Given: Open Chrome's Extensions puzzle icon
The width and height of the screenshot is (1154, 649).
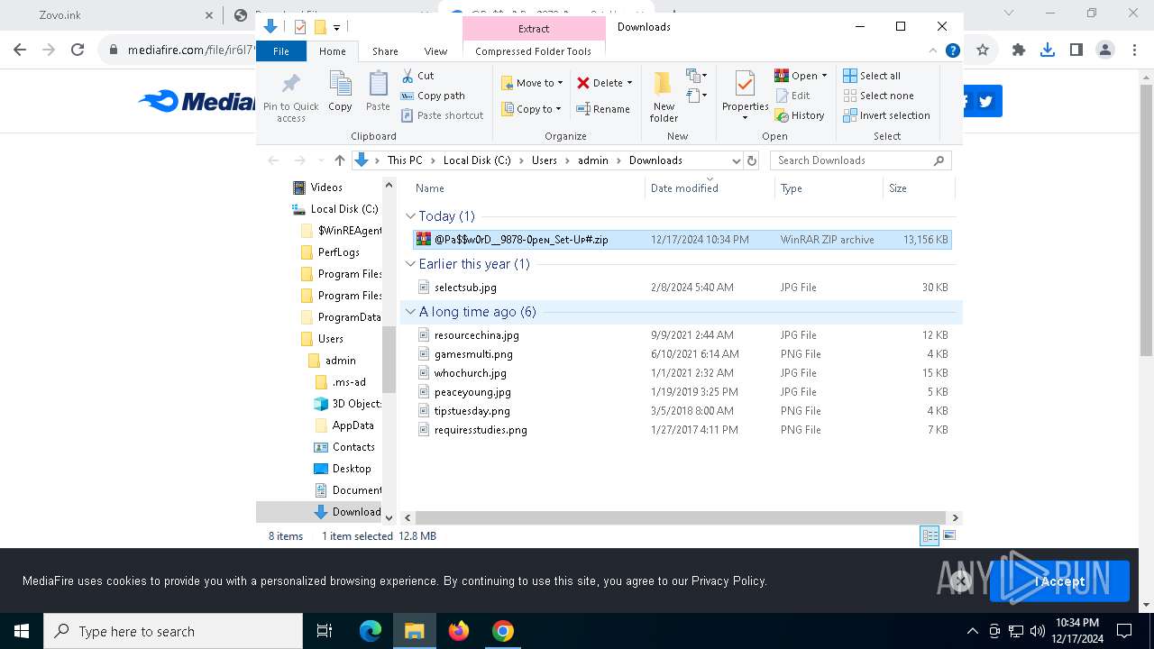Looking at the screenshot, I should [x=1019, y=50].
